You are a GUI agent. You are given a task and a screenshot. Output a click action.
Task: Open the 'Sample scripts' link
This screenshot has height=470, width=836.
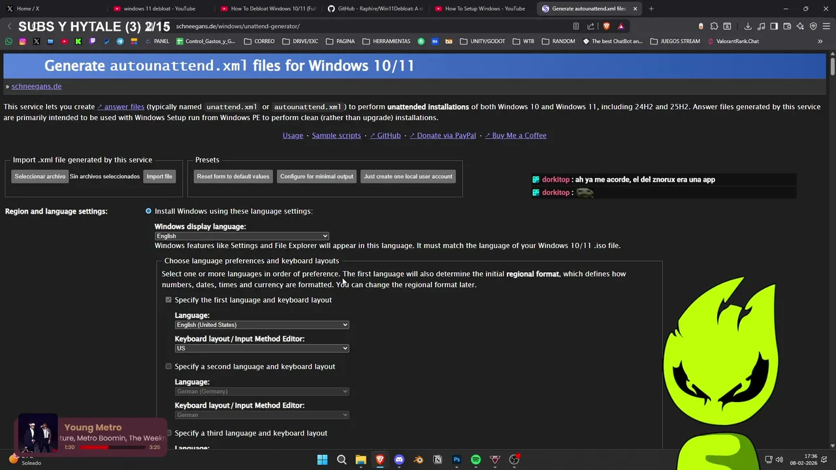[336, 135]
